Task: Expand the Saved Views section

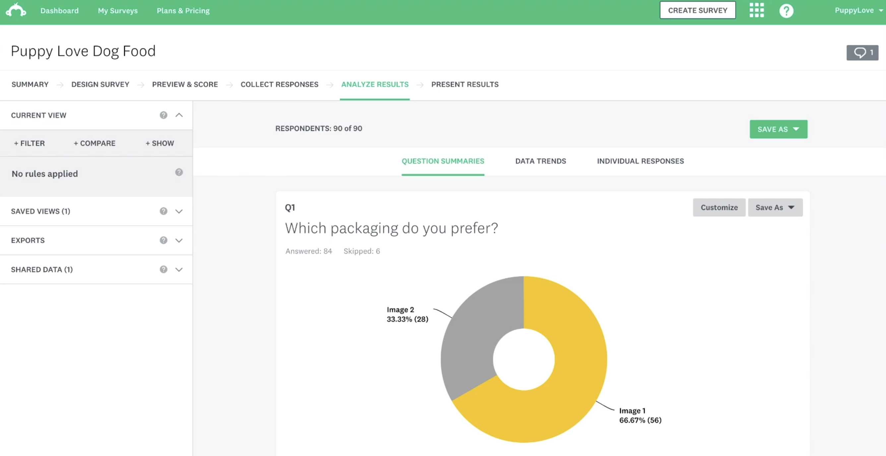Action: (x=179, y=211)
